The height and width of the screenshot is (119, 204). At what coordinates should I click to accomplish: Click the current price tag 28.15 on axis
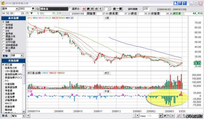point(198,63)
